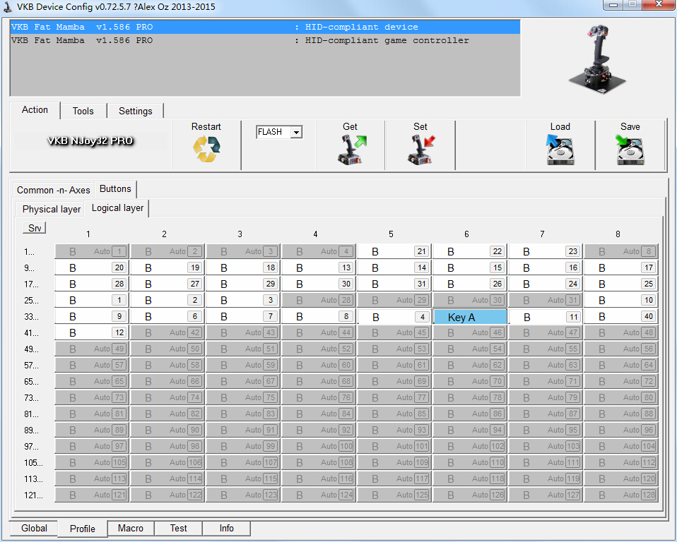The height and width of the screenshot is (542, 677).
Task: Open the Global bottom tab
Action: [x=34, y=528]
